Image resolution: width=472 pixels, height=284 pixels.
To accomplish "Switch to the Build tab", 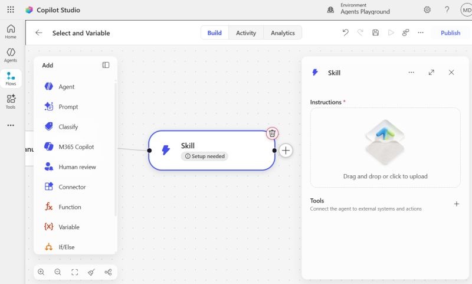I will 214,33.
